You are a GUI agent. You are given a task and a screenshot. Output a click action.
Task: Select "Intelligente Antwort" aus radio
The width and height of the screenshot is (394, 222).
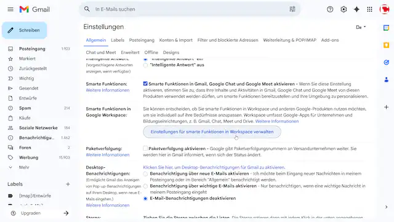pos(145,65)
